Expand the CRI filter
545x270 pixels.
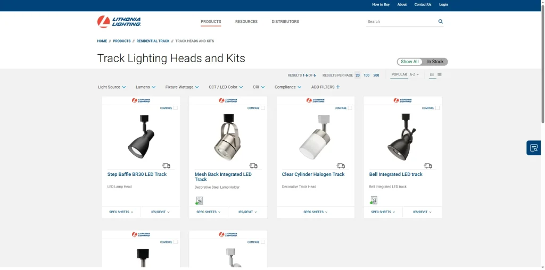pos(259,87)
